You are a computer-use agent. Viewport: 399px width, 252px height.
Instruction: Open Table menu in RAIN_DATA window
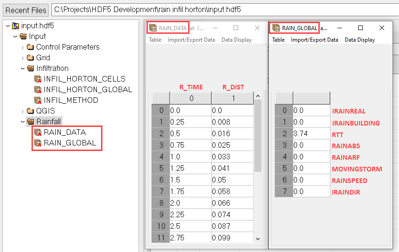(x=155, y=40)
